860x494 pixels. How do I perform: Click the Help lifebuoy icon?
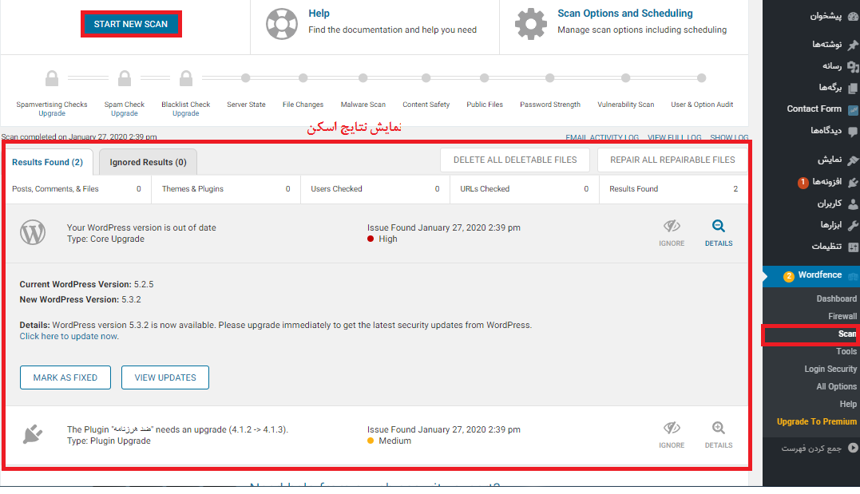coord(282,24)
